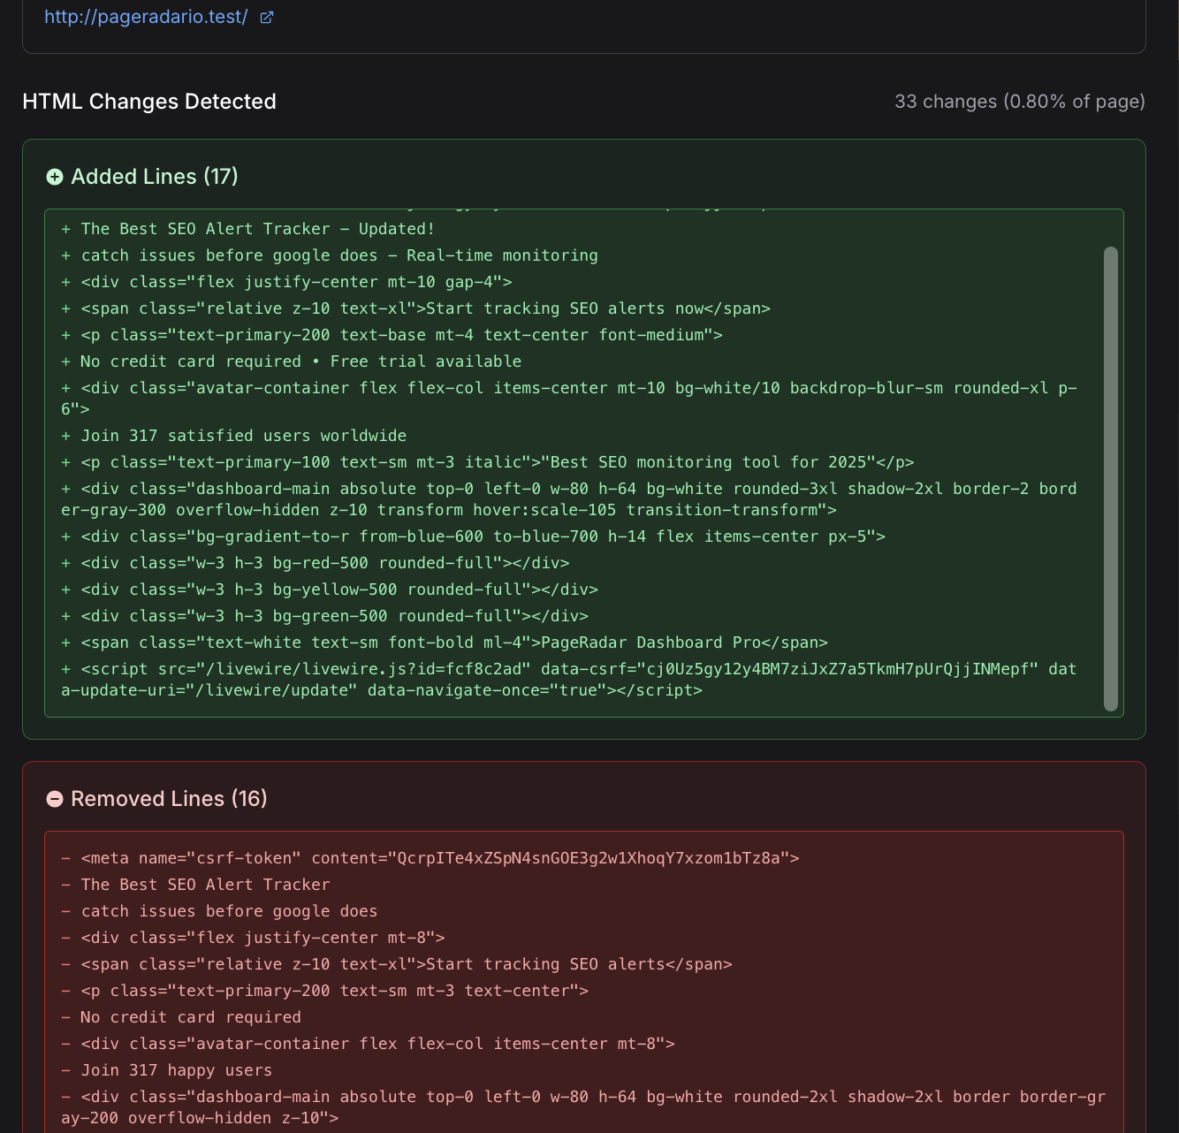
Task: Open http://pageradario.test/ link
Action: coord(145,16)
